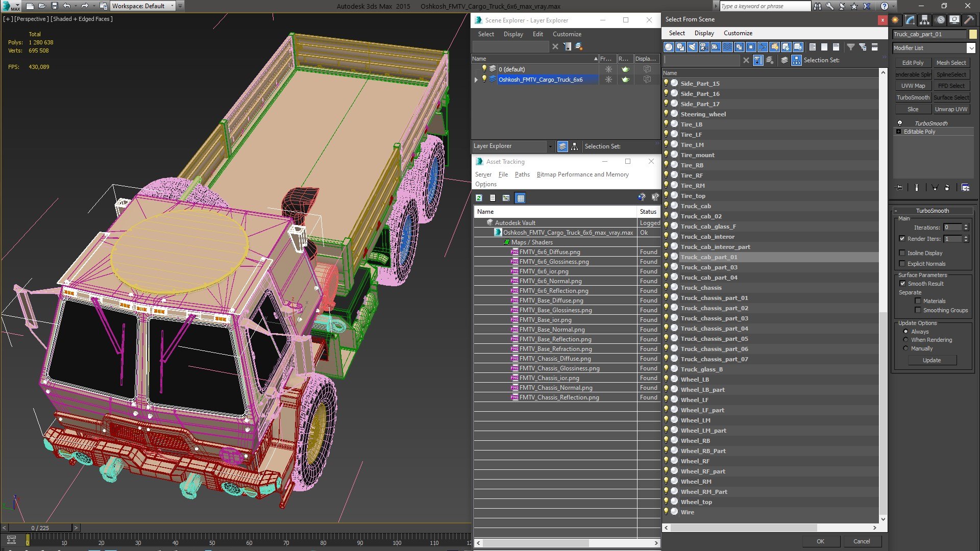980x551 pixels.
Task: Click the UVW Map modifier button
Action: [x=913, y=86]
